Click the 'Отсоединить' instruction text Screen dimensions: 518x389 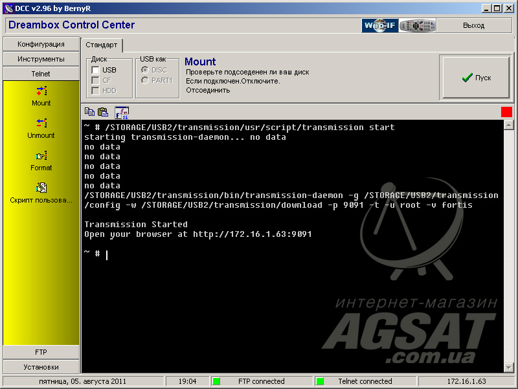coord(208,90)
